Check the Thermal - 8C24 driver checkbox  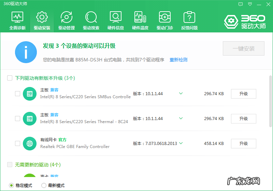(18, 118)
